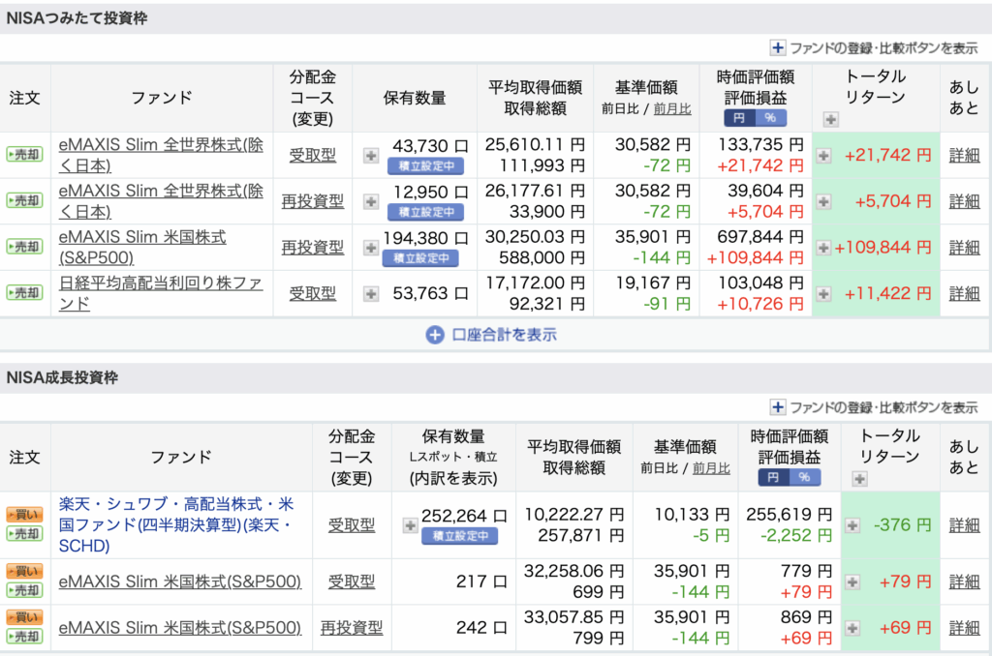Click plus icon beside 252,264 口 quantity
The image size is (992, 656).
point(410,525)
